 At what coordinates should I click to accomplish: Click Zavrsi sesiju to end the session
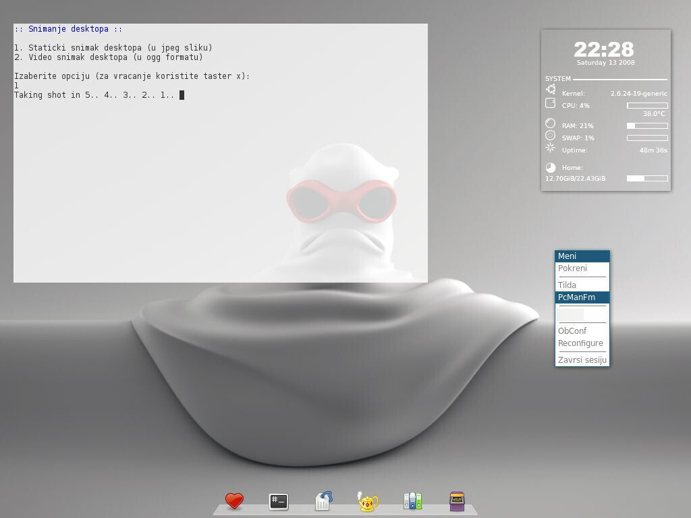tap(581, 359)
